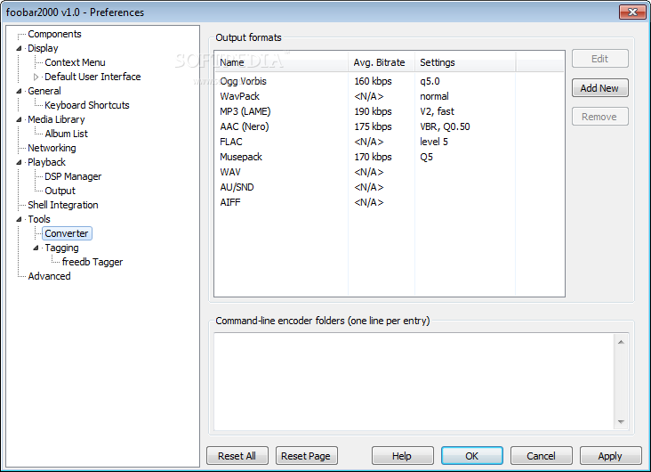Viewport: 651px width, 472px height.
Task: Select Tools in the preferences tree
Action: tap(38, 219)
